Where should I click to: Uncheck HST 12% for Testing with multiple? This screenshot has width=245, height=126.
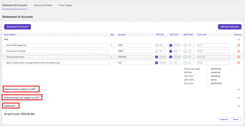(171, 51)
